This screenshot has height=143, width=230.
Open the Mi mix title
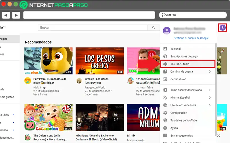tap(131, 136)
